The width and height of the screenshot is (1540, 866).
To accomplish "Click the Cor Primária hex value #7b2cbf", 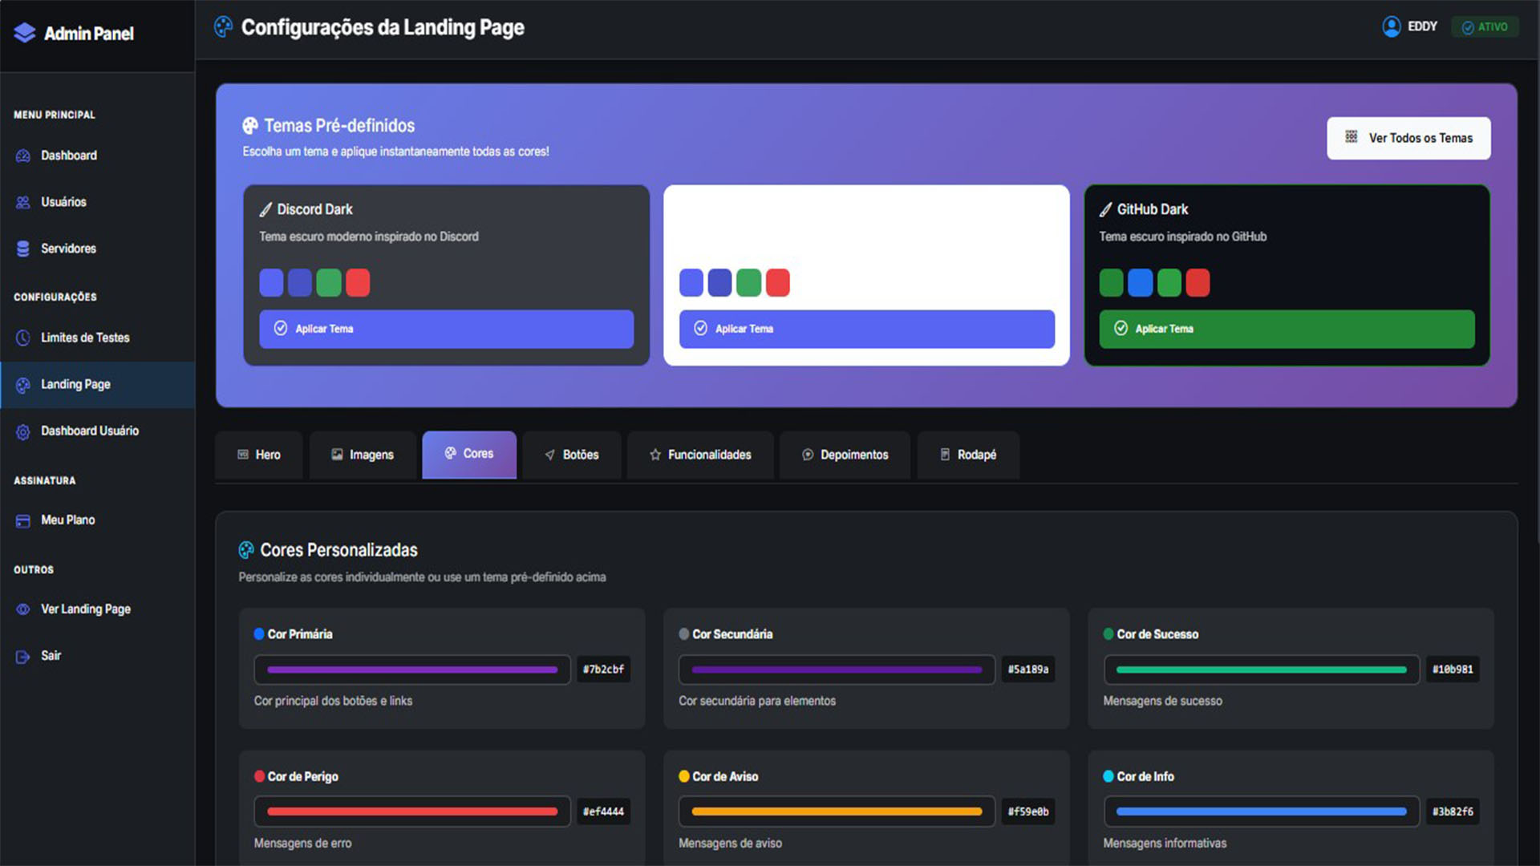I will pyautogui.click(x=603, y=670).
